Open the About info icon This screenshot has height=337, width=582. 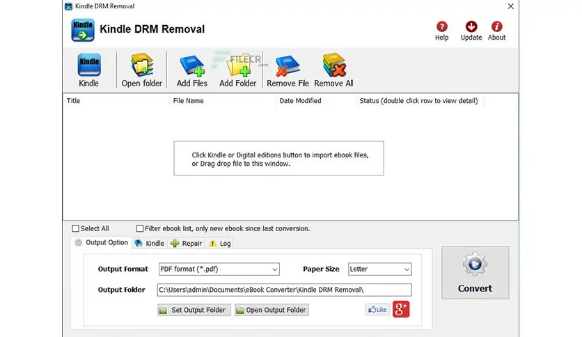pos(496,26)
